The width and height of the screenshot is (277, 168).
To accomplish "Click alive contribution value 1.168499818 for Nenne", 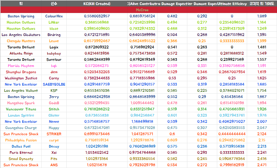I will coord(142,121).
